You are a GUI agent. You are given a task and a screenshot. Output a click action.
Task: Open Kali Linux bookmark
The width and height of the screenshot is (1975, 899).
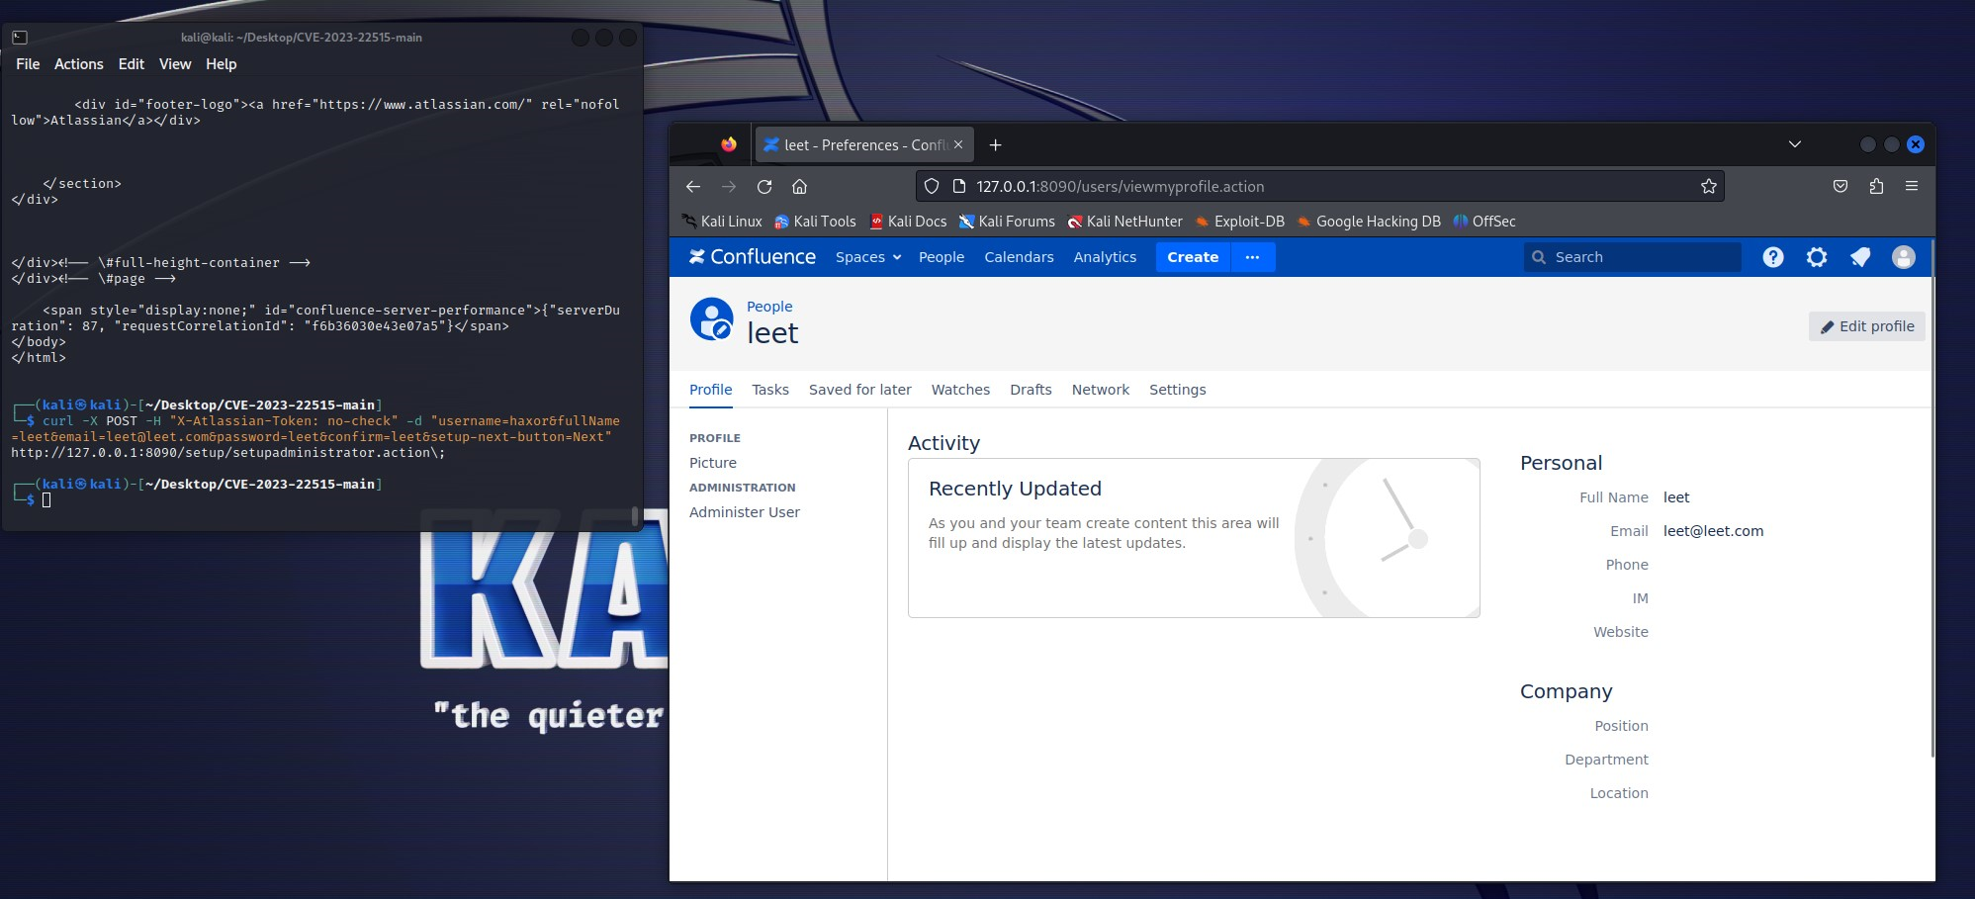pos(722,222)
